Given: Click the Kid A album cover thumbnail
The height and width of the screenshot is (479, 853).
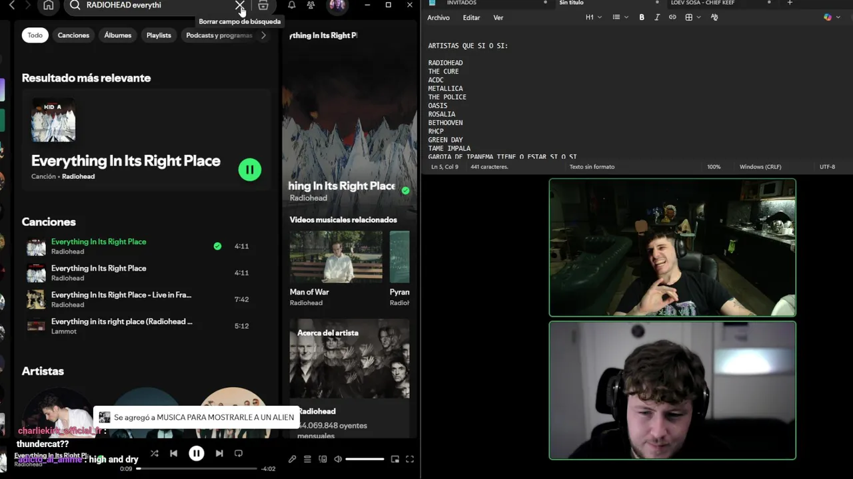Looking at the screenshot, I should [x=53, y=120].
